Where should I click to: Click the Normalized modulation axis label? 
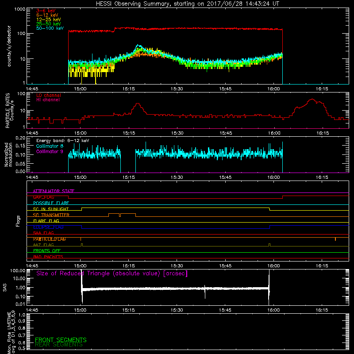pos(8,154)
